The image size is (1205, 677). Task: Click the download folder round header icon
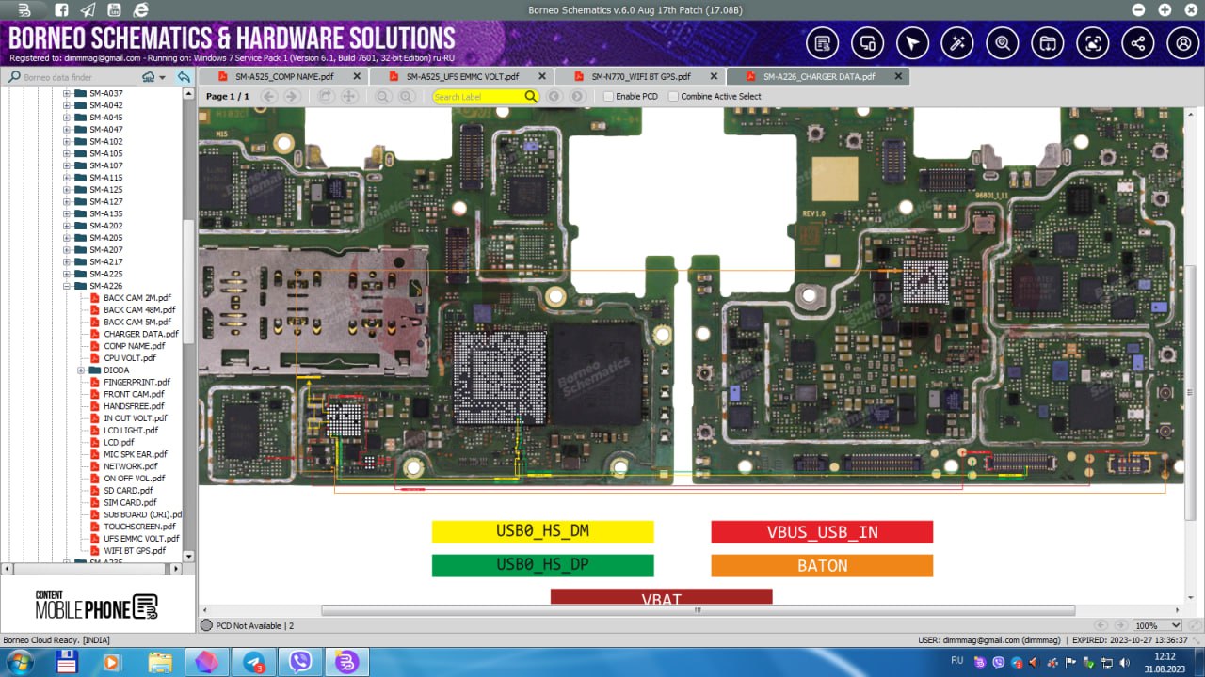[x=1048, y=42]
